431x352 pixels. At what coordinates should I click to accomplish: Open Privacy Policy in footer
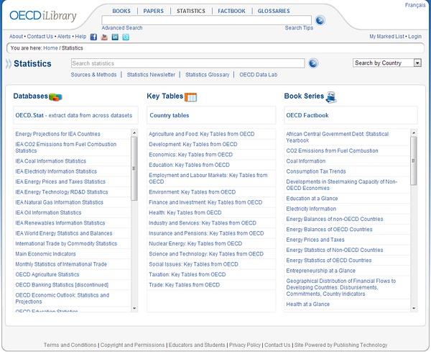pos(245,345)
